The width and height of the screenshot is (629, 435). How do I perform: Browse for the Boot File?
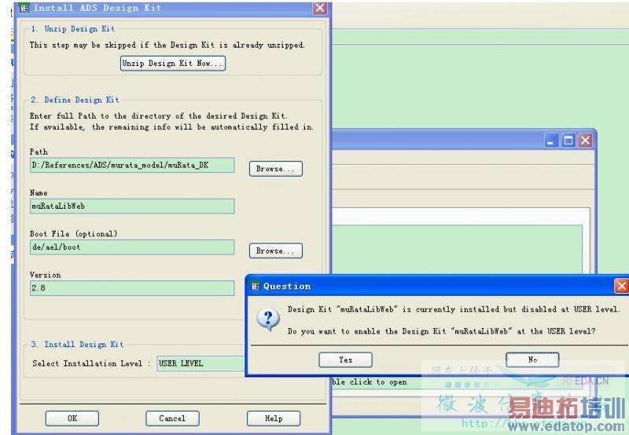[x=276, y=250]
